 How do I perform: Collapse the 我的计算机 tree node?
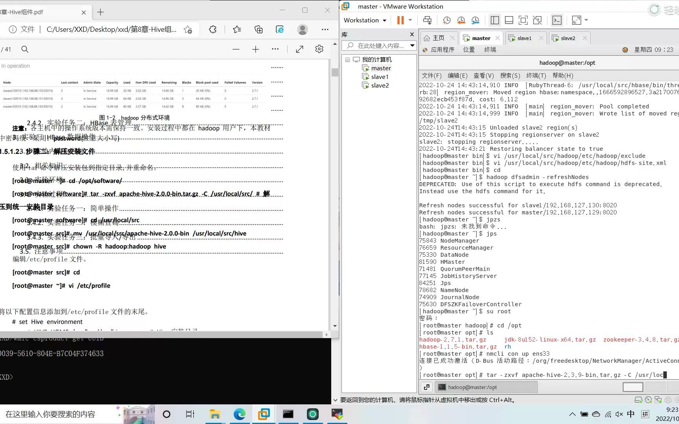[347, 60]
